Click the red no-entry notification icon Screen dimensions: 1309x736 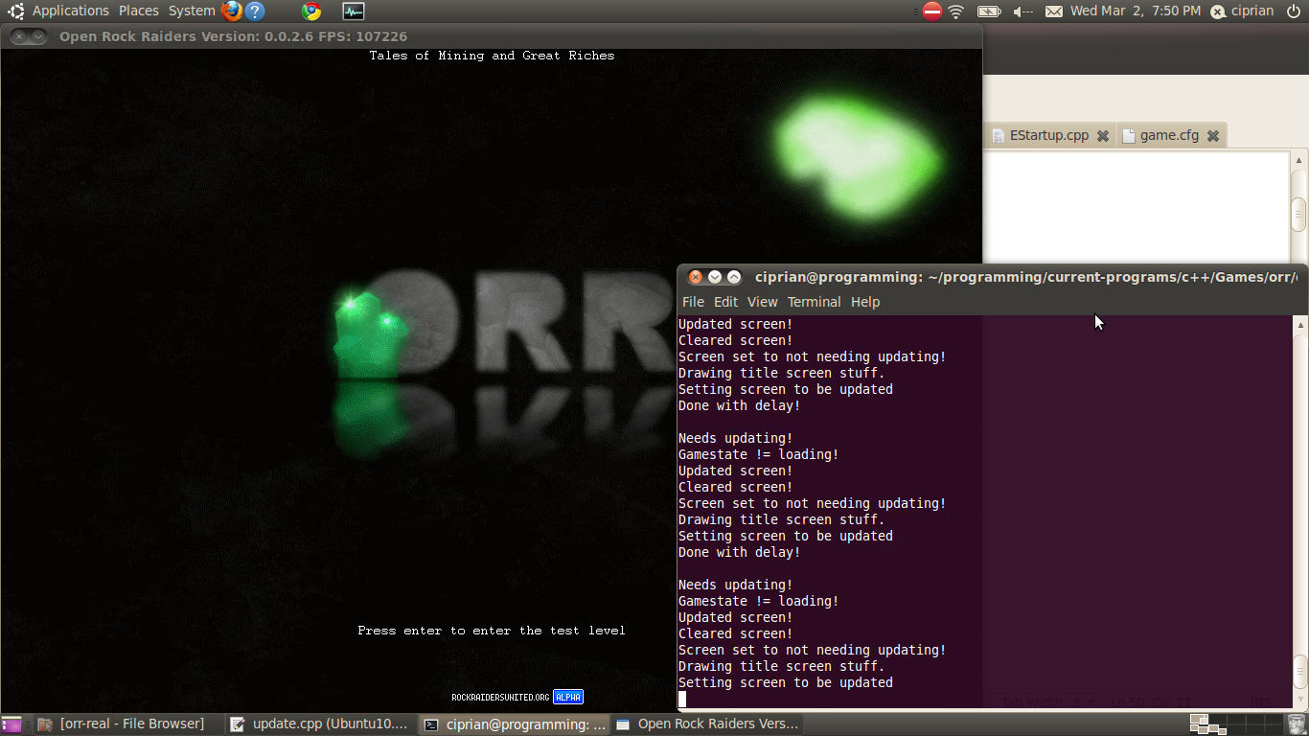pyautogui.click(x=932, y=11)
